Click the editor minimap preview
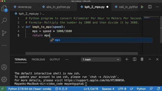 point(151,17)
